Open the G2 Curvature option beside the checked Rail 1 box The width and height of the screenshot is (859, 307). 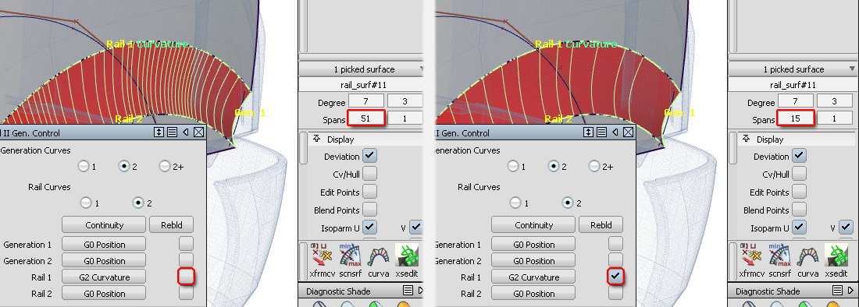[533, 277]
